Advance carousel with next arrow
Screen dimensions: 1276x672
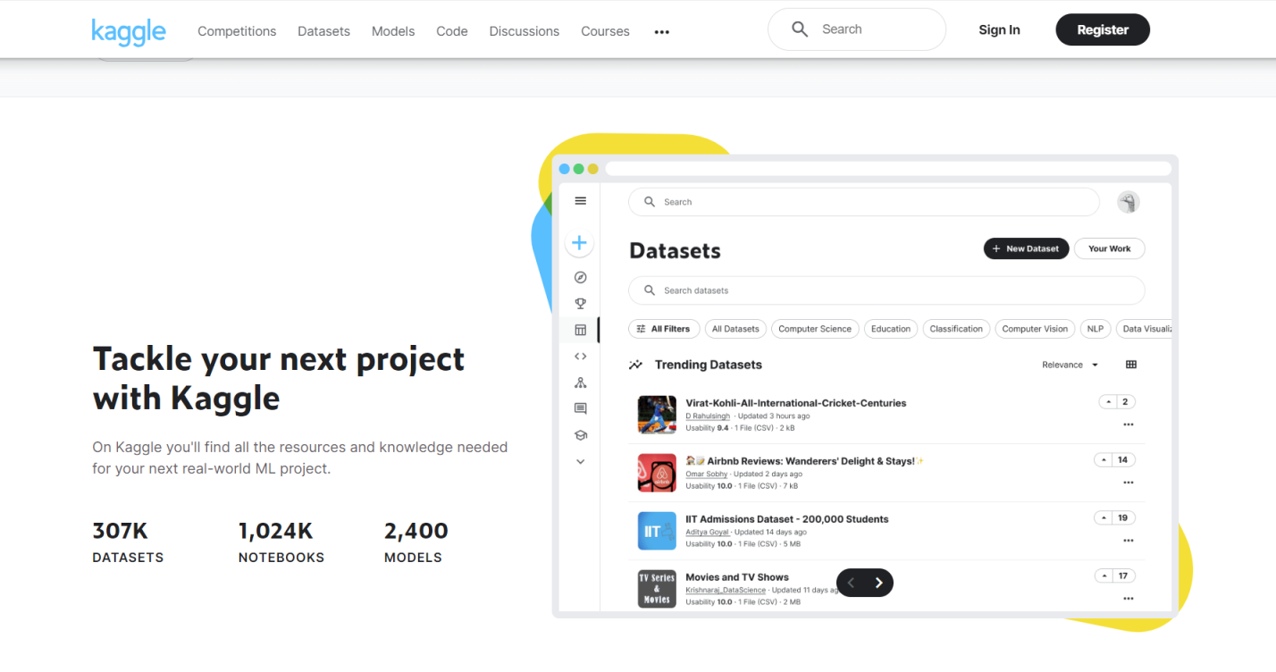pyautogui.click(x=879, y=583)
